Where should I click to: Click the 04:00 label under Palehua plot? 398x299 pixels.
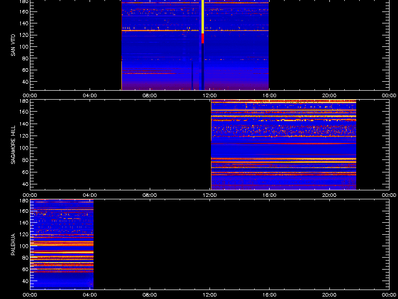[x=90, y=295]
